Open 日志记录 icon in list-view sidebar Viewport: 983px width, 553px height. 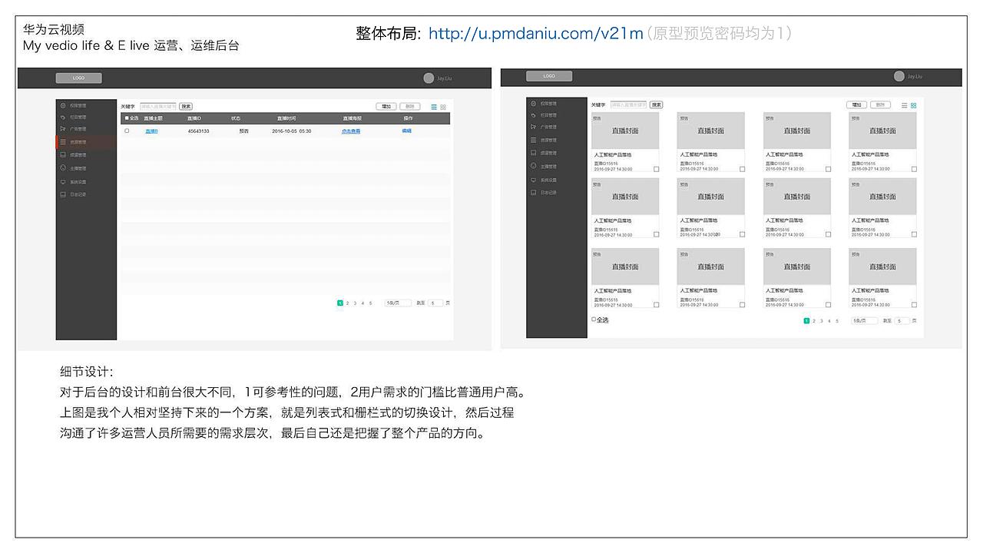[62, 195]
